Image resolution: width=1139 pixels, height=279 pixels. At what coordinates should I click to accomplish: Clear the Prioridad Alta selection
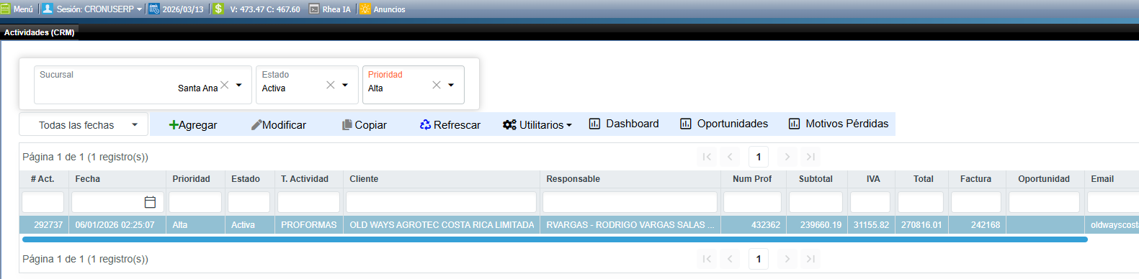(437, 85)
